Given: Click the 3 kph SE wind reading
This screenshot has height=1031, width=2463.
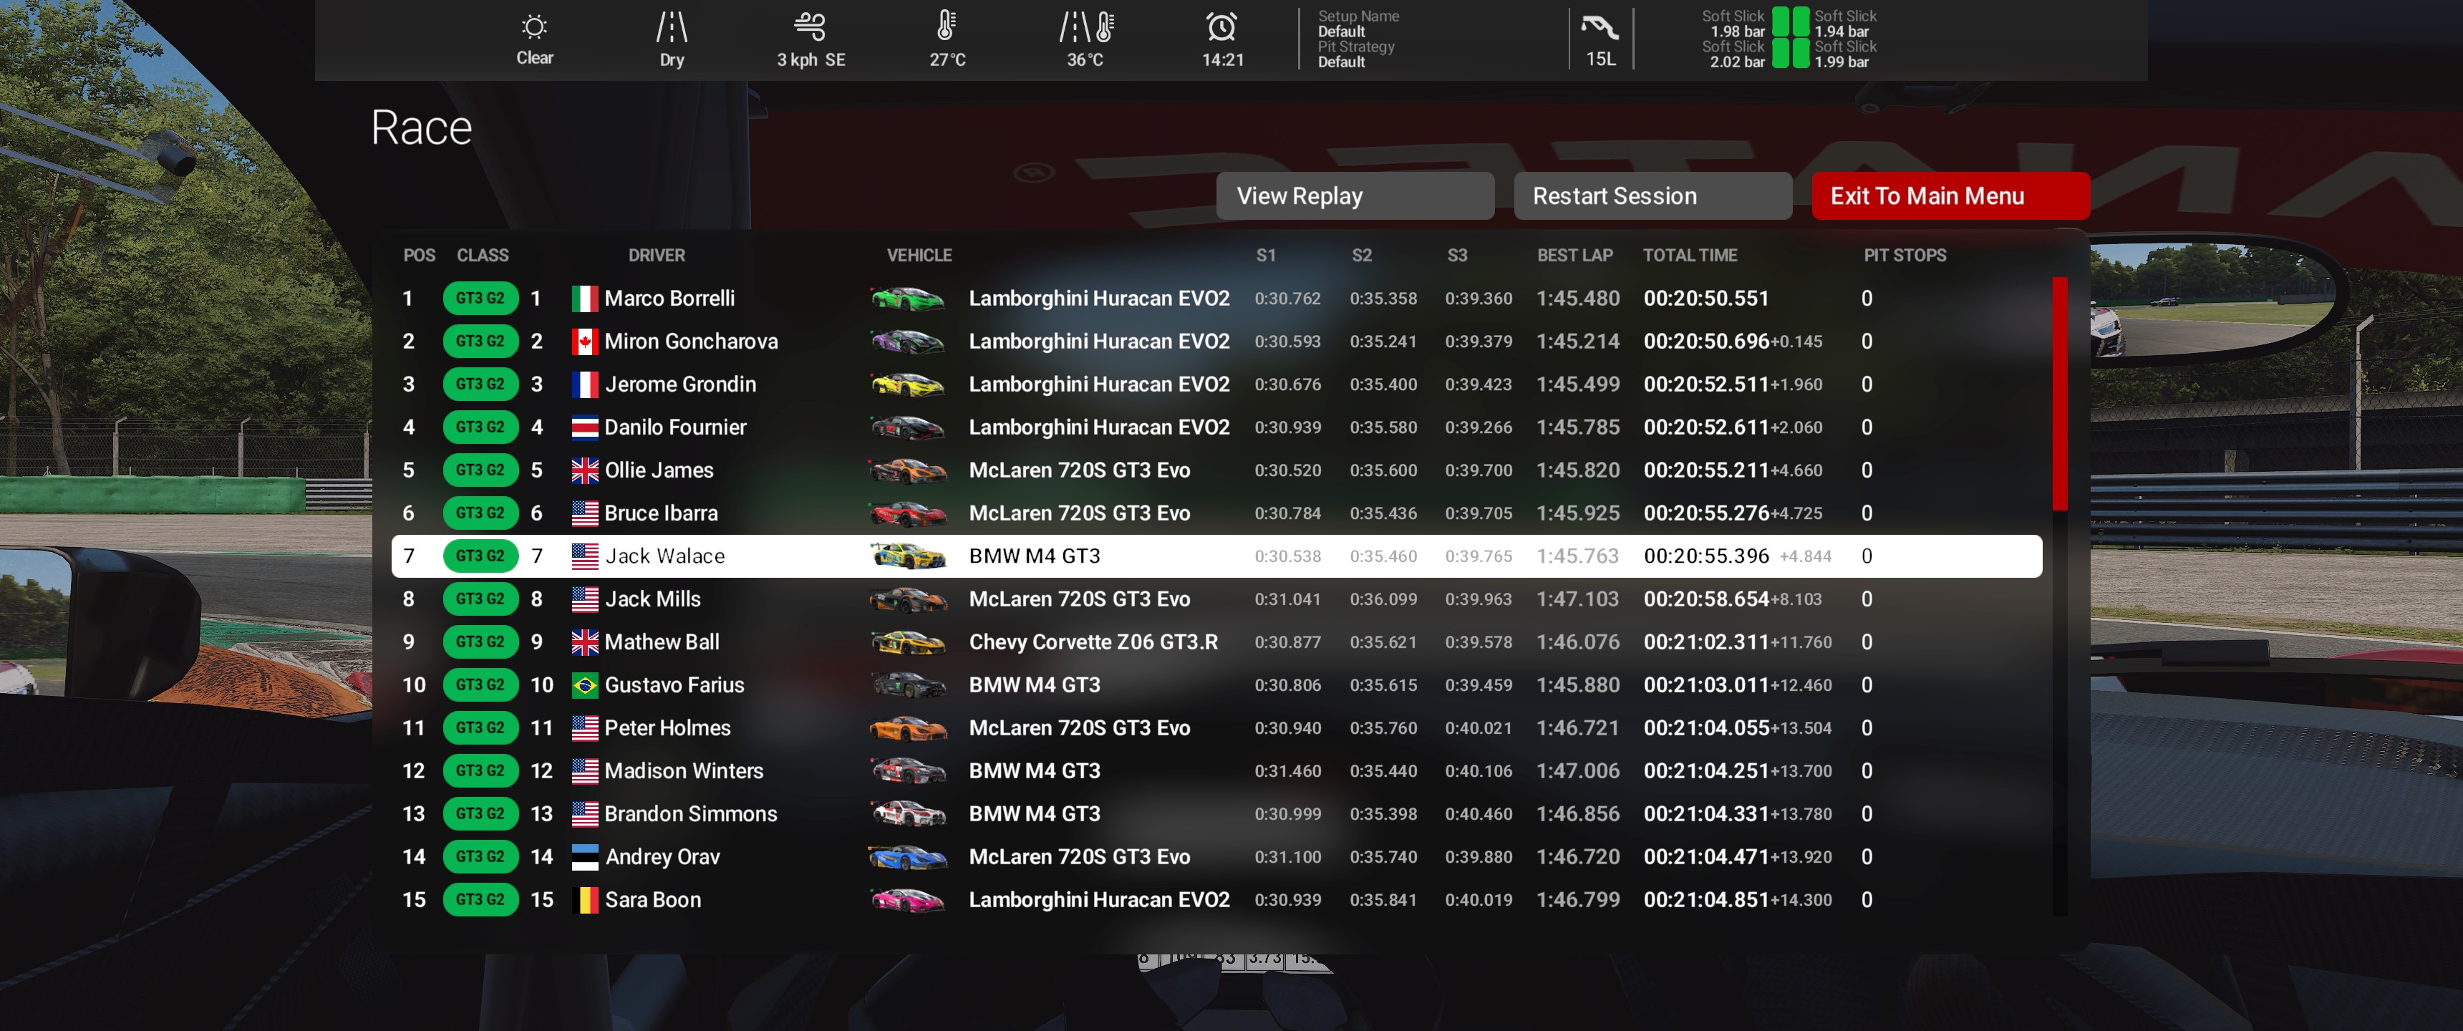Looking at the screenshot, I should click(x=810, y=60).
